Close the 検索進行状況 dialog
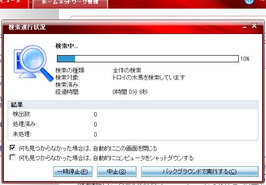The height and width of the screenshot is (185, 266). (254, 26)
